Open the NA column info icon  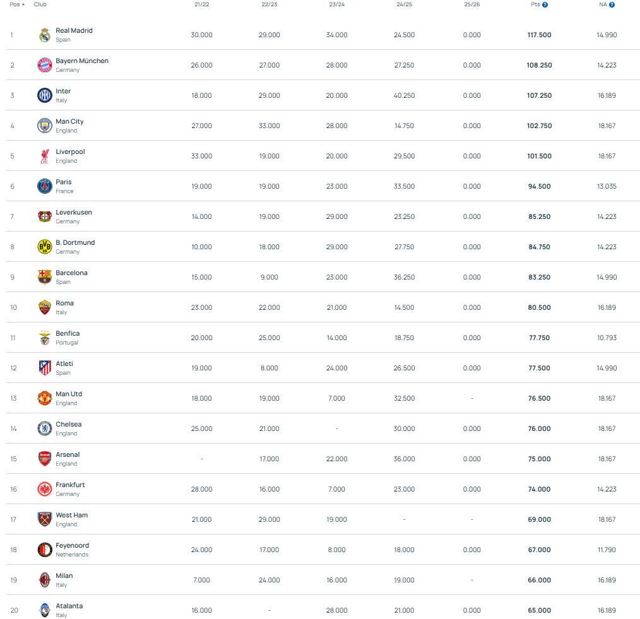pos(612,4)
